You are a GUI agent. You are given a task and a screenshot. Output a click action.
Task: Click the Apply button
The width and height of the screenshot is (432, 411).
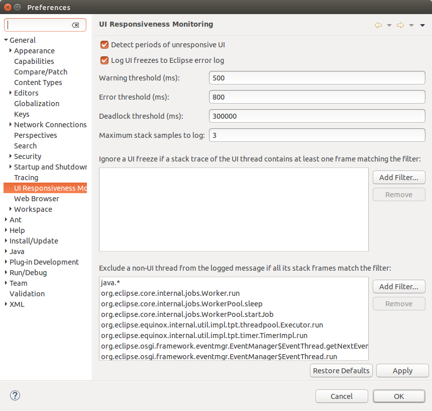(x=402, y=370)
